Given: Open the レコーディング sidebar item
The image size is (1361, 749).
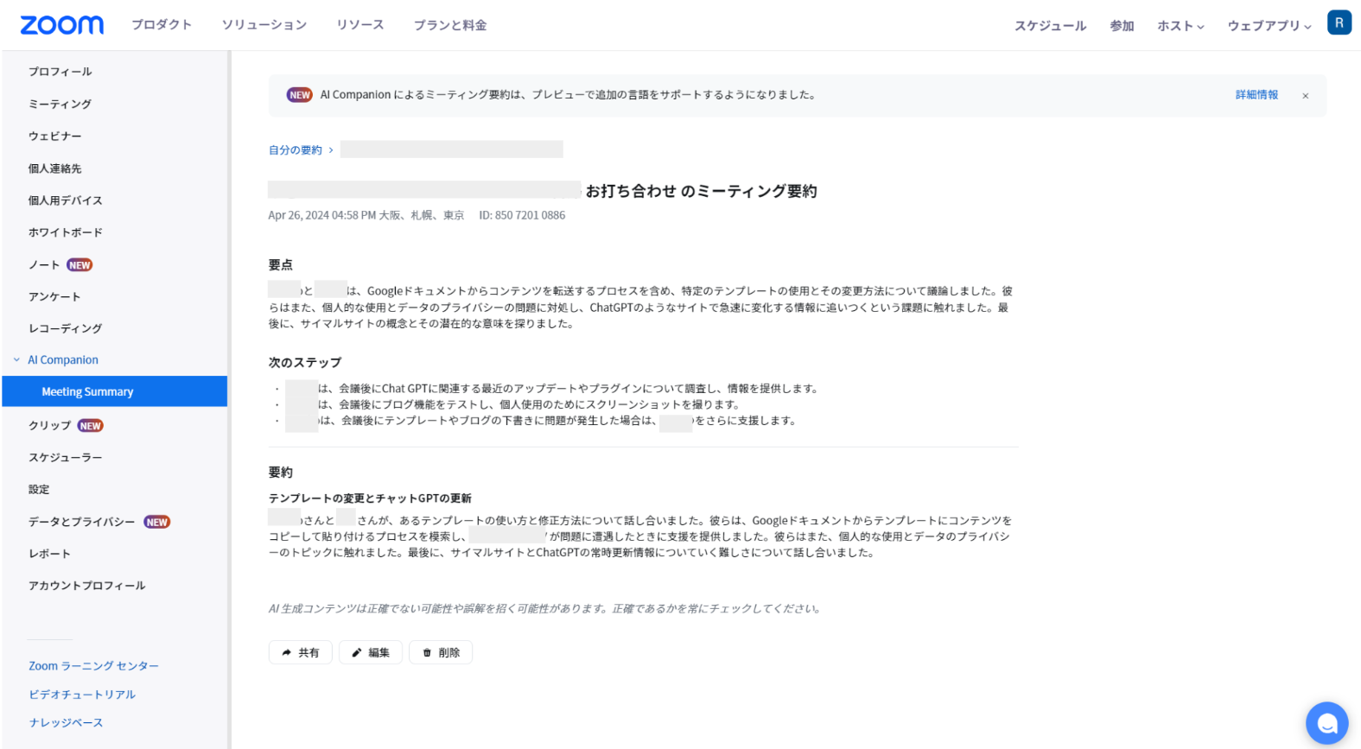Looking at the screenshot, I should click(65, 328).
